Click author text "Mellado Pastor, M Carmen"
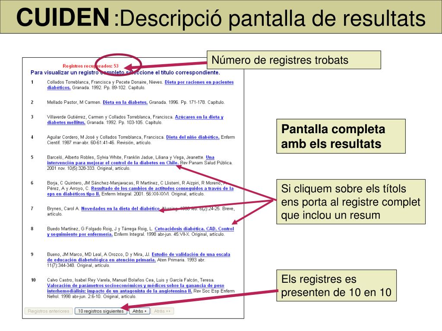 coord(74,103)
